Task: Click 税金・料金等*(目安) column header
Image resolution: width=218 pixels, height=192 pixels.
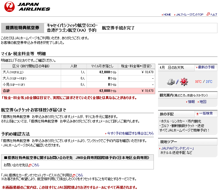Action: coord(136,66)
